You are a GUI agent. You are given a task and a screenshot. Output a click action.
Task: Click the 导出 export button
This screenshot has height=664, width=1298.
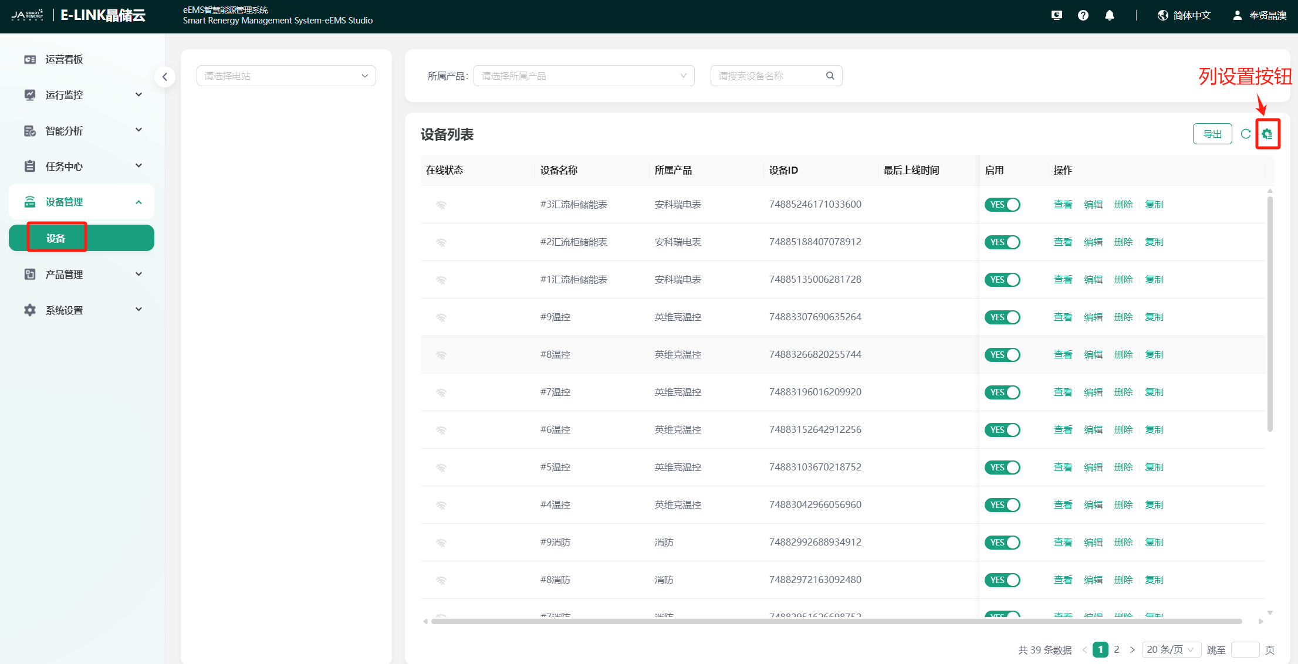pos(1212,134)
